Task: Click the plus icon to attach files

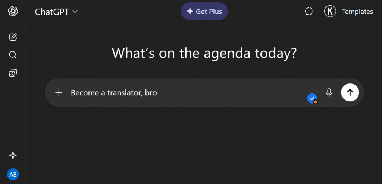Action: tap(59, 92)
